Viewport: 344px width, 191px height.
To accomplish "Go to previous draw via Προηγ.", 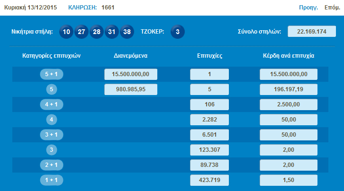I will click(308, 8).
